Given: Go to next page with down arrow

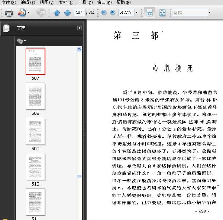Looking at the screenshot, I should [x=67, y=13].
